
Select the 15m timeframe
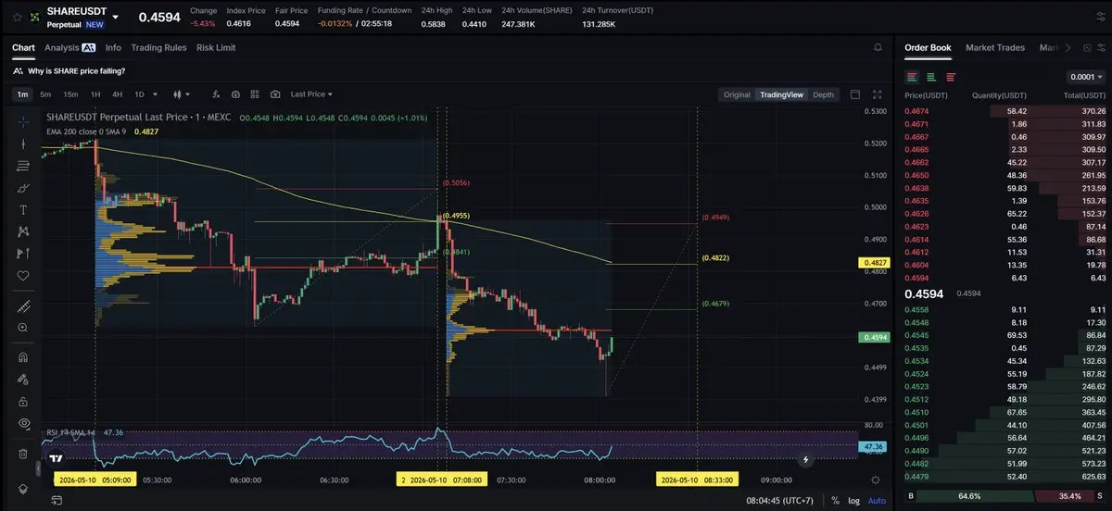coord(70,94)
